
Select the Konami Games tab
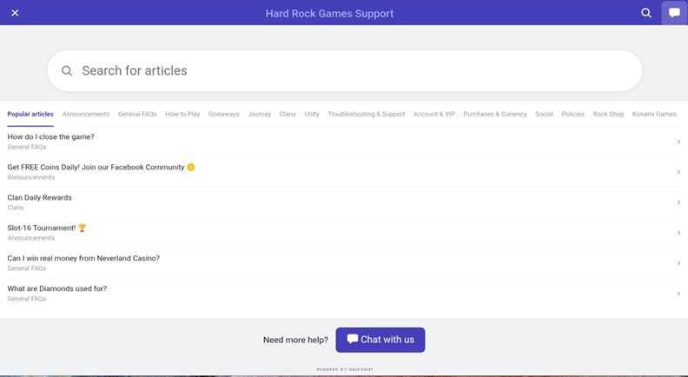[653, 114]
